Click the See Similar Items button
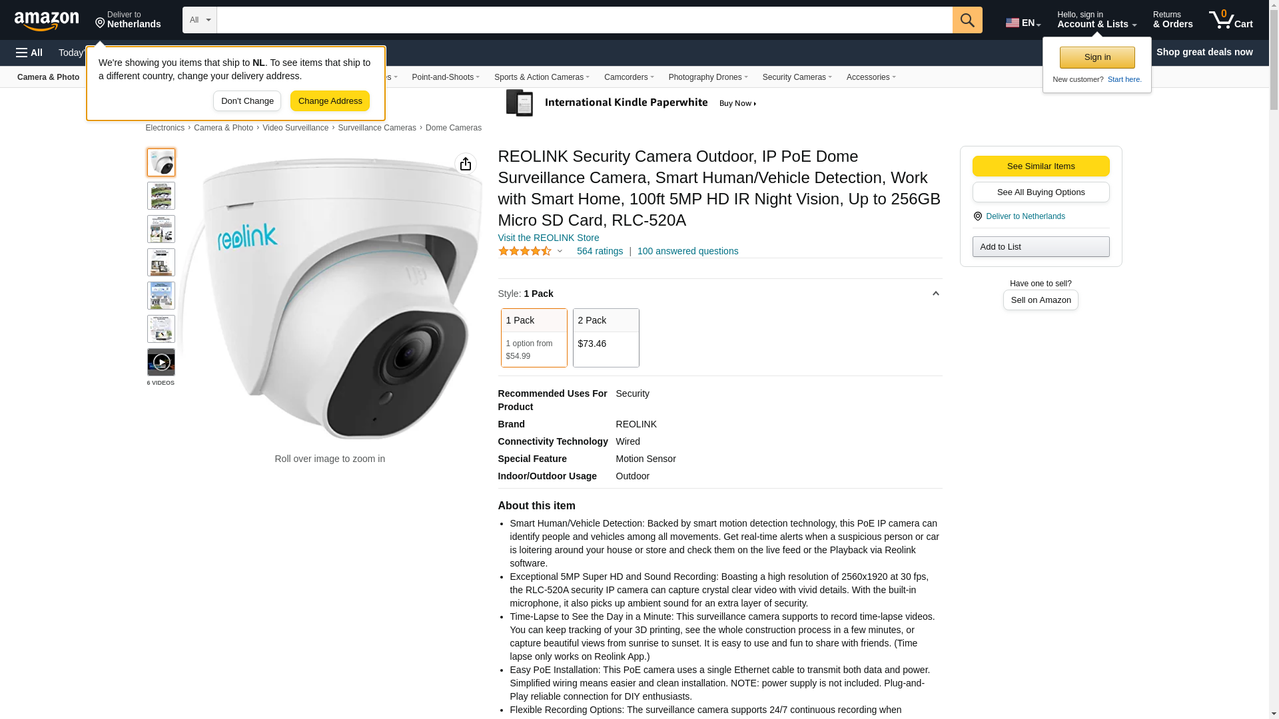Screen dimensions: 1279x719 click(1041, 166)
